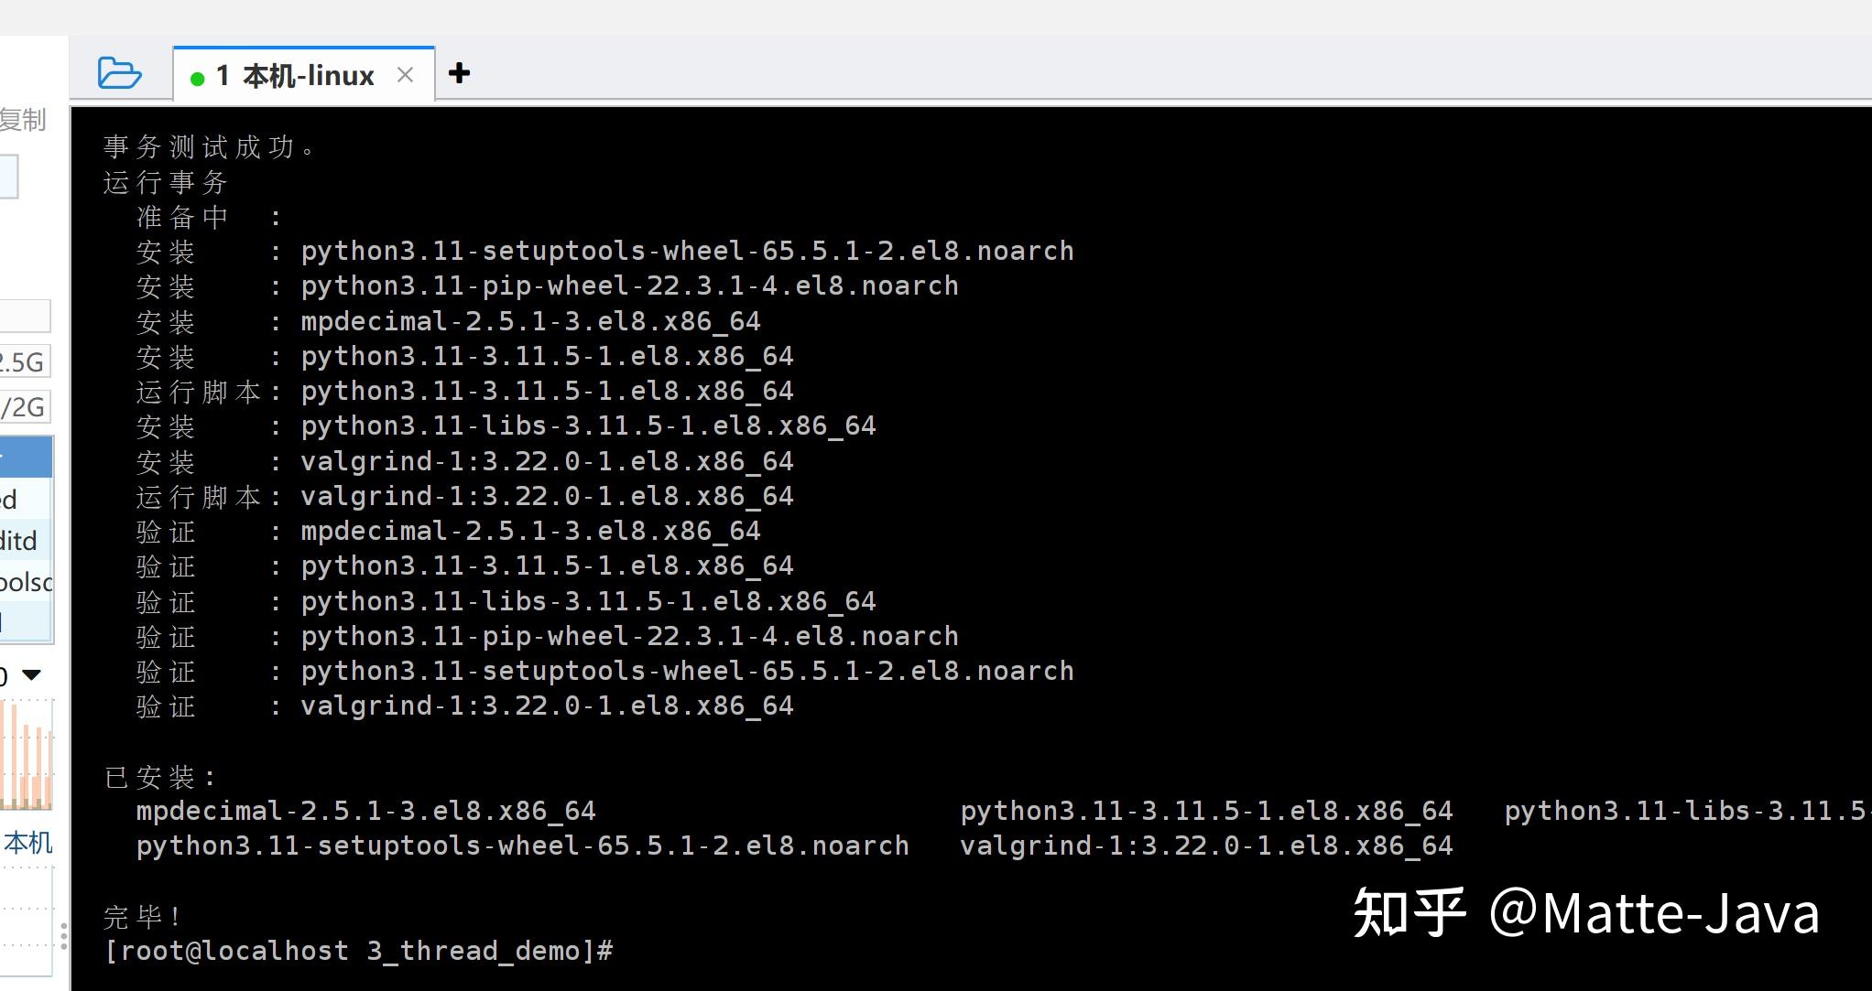Click the valgrind installed package text
Viewport: 1872px width, 991px height.
pos(1204,846)
